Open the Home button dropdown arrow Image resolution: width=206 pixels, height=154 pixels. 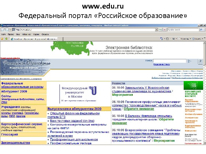[164, 39]
